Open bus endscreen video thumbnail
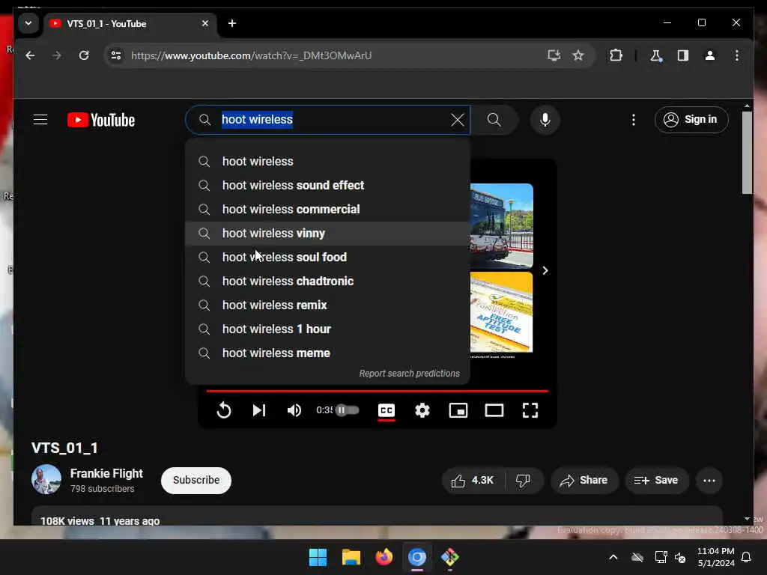 [x=501, y=225]
